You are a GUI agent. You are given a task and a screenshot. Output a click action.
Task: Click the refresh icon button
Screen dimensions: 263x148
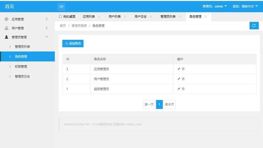[x=254, y=25]
